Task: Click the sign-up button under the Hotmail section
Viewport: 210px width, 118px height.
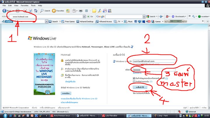Action: point(66,93)
